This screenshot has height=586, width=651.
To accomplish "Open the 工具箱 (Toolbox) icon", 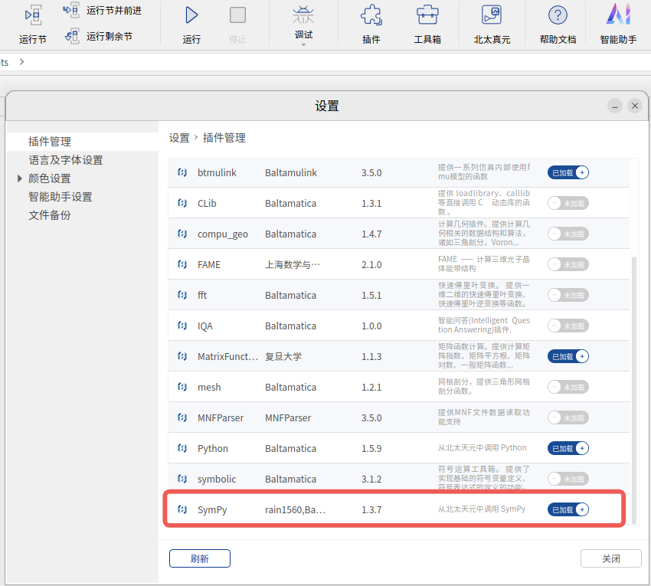I will (x=427, y=15).
